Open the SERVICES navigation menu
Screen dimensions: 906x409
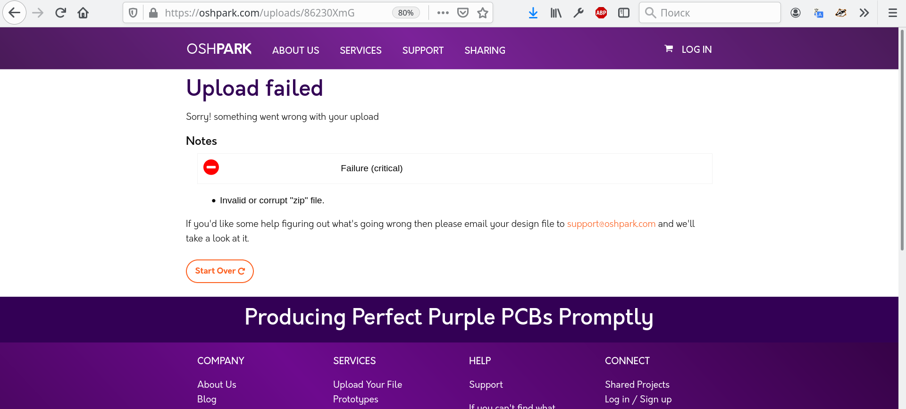(361, 50)
